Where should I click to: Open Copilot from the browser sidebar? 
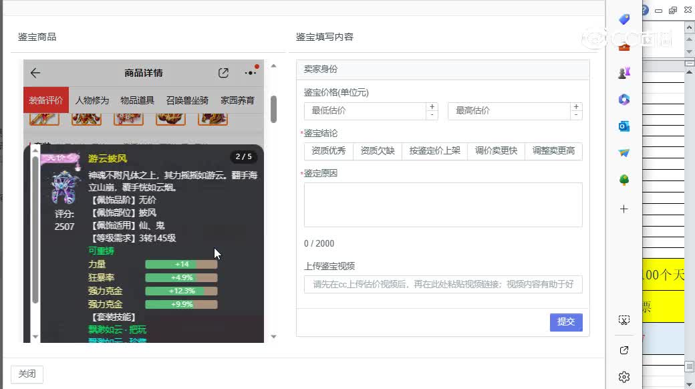tap(623, 99)
